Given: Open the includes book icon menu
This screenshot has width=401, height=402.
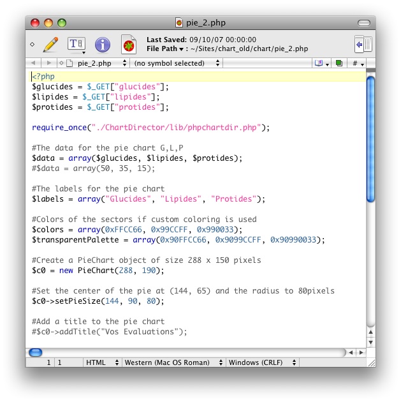Looking at the screenshot, I should [x=321, y=63].
